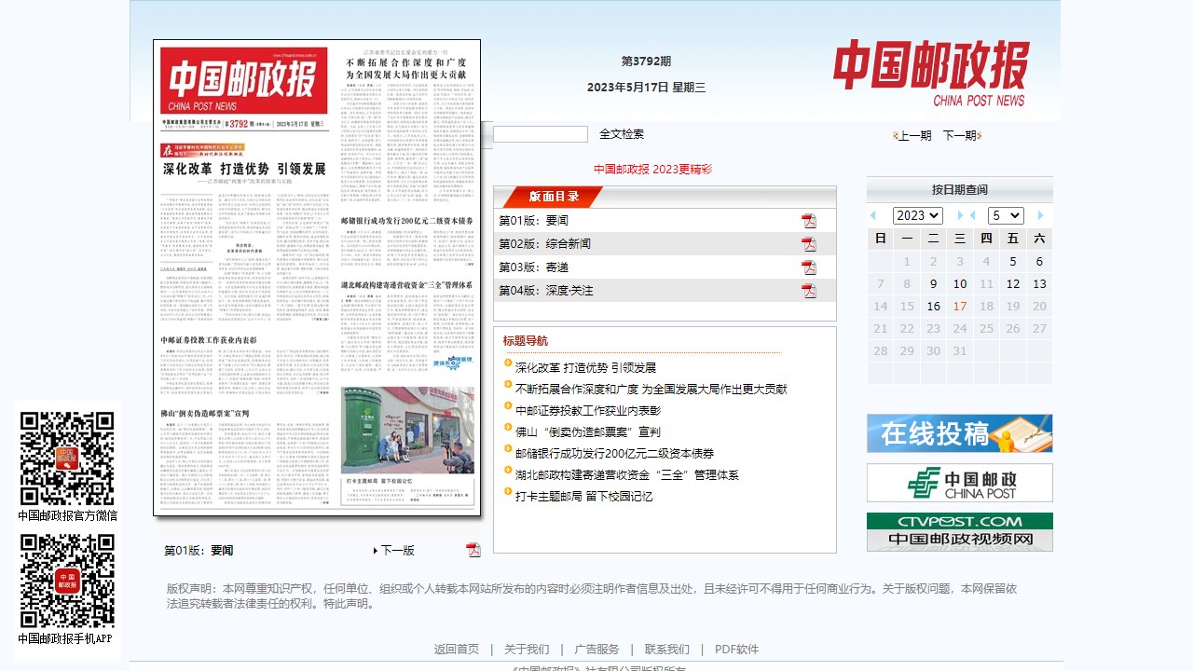Click the 标题导航 heading

click(526, 340)
